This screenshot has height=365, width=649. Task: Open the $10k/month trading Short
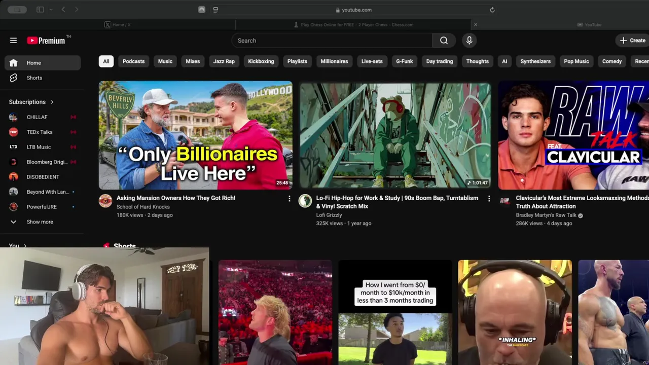click(395, 312)
